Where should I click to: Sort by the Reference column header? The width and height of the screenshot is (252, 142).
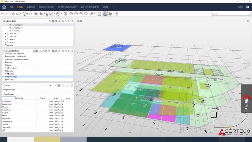(x=19, y=98)
